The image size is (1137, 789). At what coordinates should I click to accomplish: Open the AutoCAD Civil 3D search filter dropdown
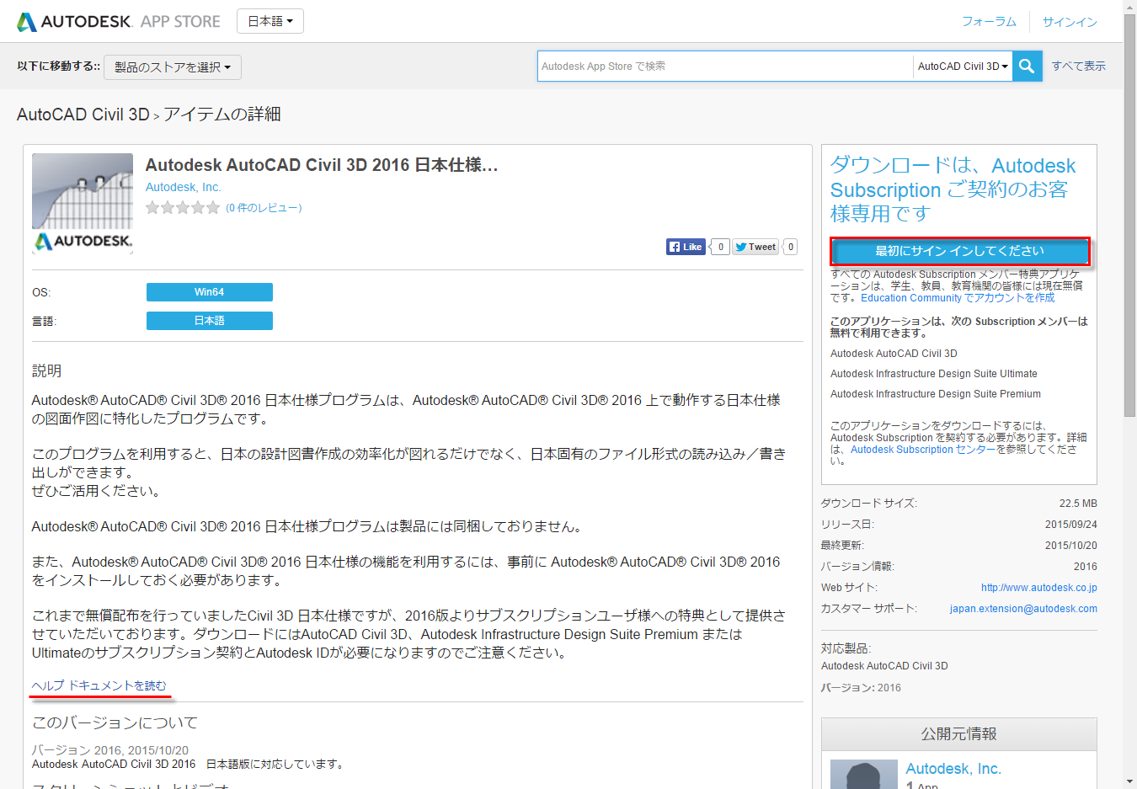(963, 66)
